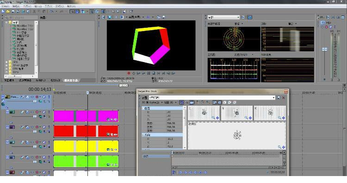
Task: Toggle the Enable Snapping toolbar button
Action: pos(72,11)
